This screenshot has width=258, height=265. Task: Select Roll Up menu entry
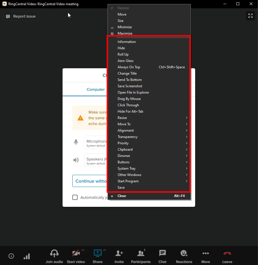click(149, 54)
